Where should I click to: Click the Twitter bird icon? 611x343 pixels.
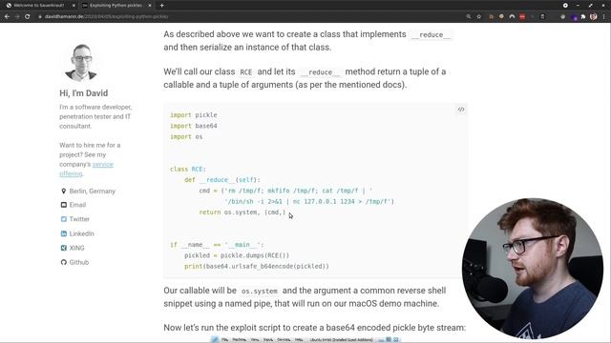click(x=64, y=219)
